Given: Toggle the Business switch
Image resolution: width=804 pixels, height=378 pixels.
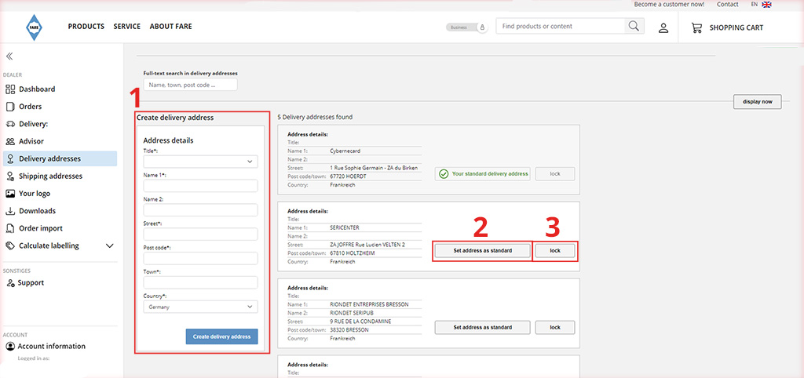Looking at the screenshot, I should point(466,27).
